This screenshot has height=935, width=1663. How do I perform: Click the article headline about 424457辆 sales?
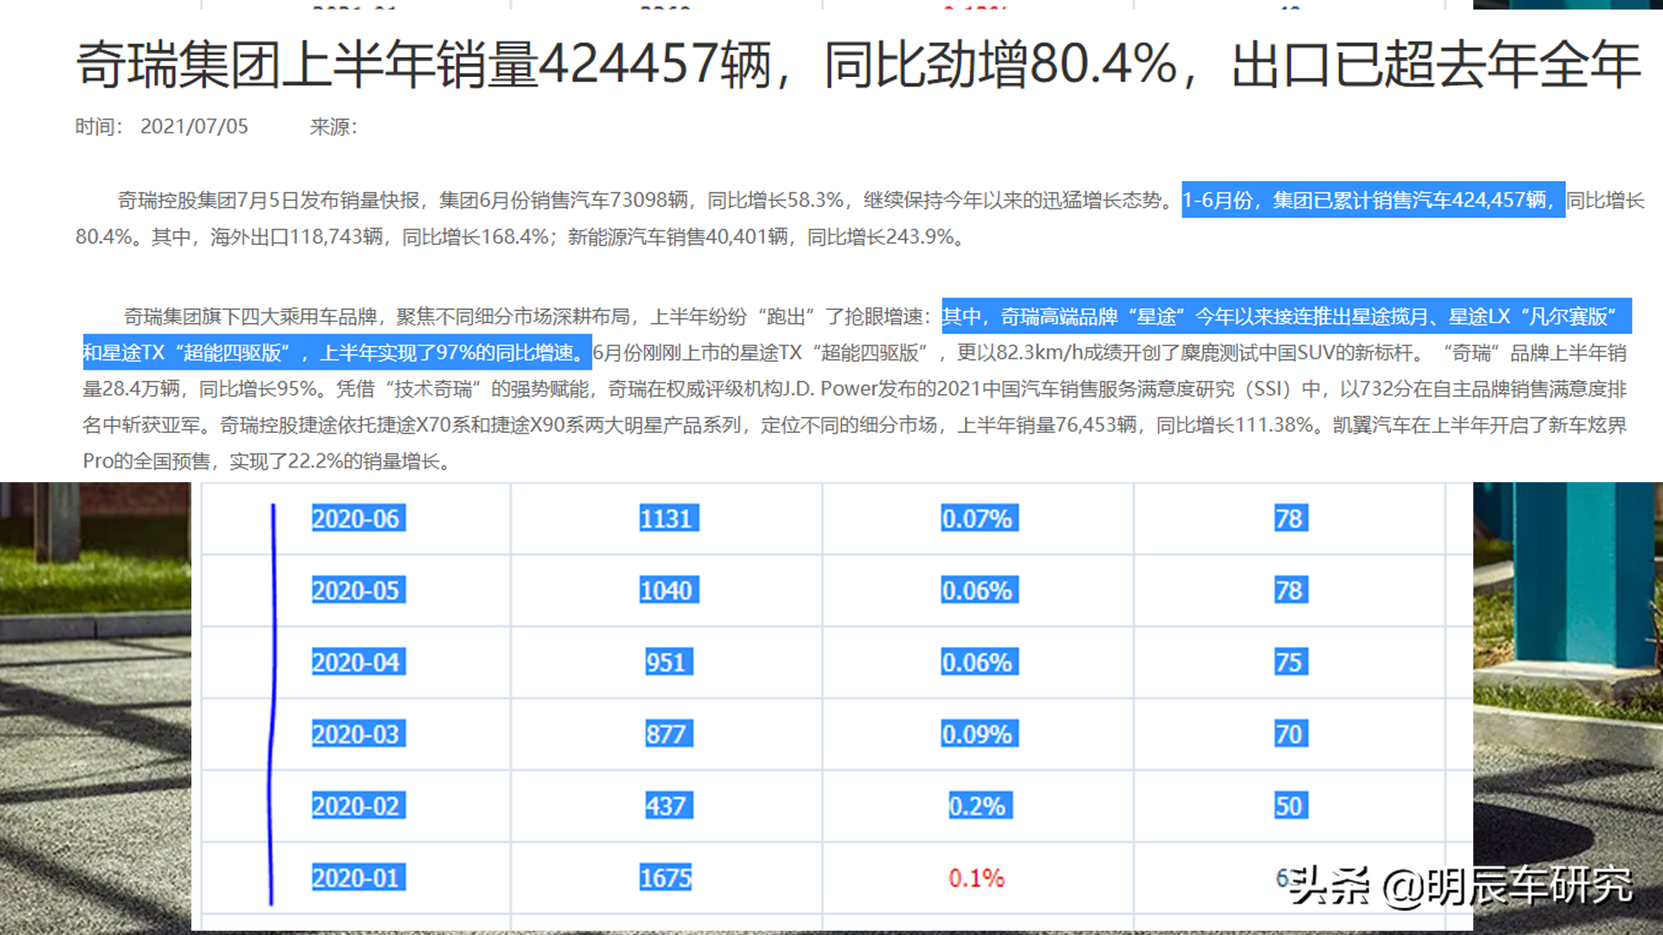click(857, 65)
